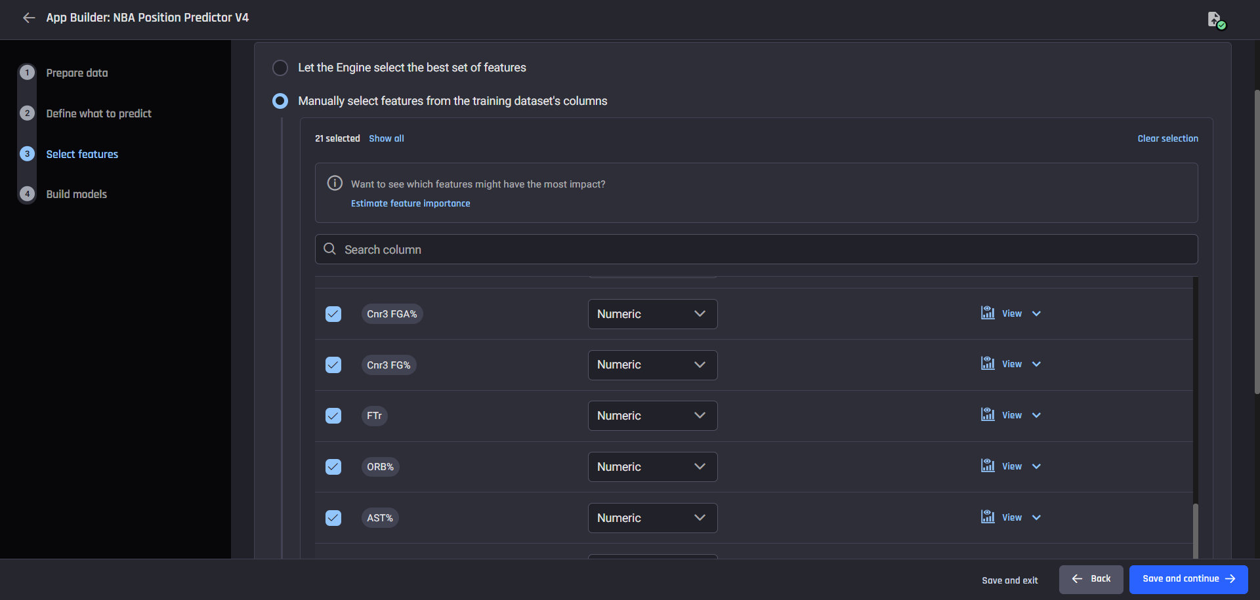Click the View link for Cnr3 FGA%

(1011, 313)
